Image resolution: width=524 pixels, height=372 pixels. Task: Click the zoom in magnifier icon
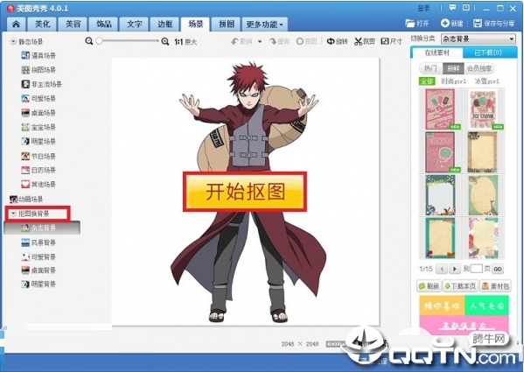(165, 41)
